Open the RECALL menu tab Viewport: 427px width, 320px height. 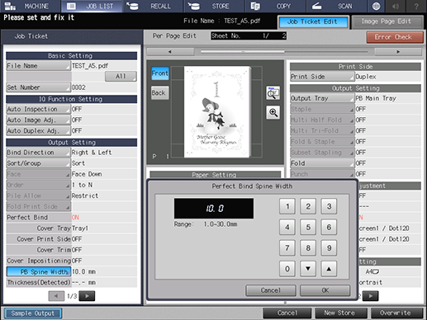tap(154, 6)
